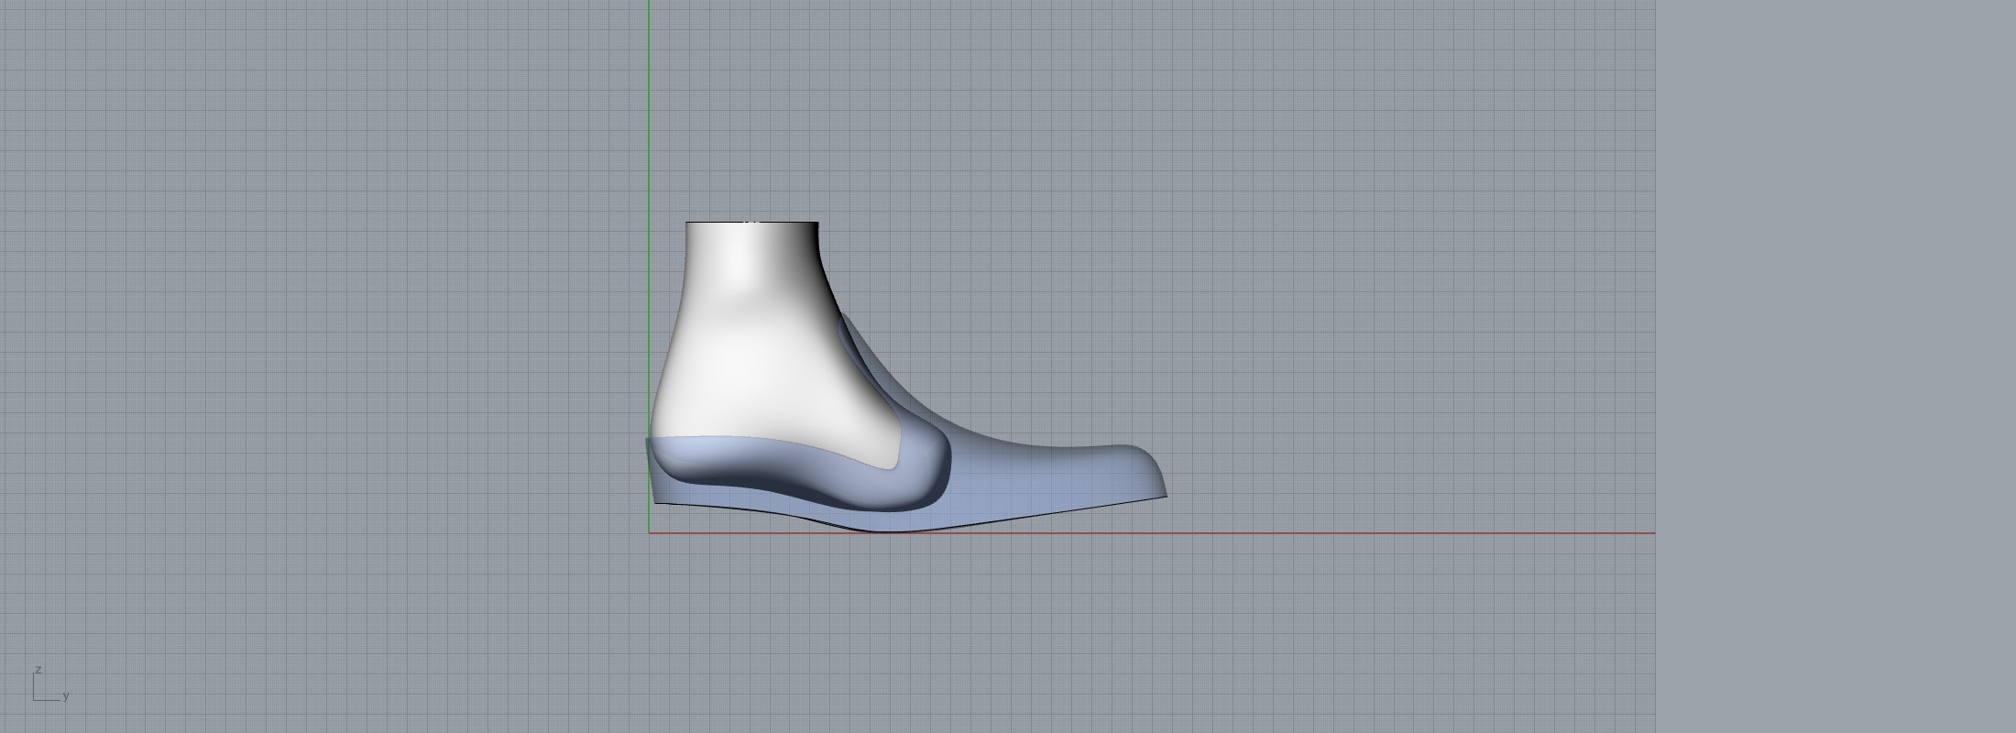The image size is (2016, 733).
Task: Click the y label on the axis icon
Action: click(x=66, y=696)
